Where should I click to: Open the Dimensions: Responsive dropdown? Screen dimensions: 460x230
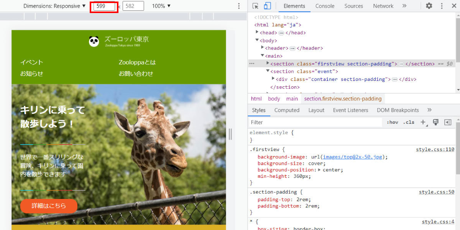point(54,6)
